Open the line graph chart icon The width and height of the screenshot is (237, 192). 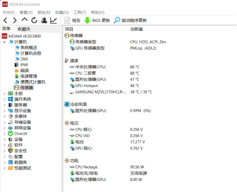[53, 20]
